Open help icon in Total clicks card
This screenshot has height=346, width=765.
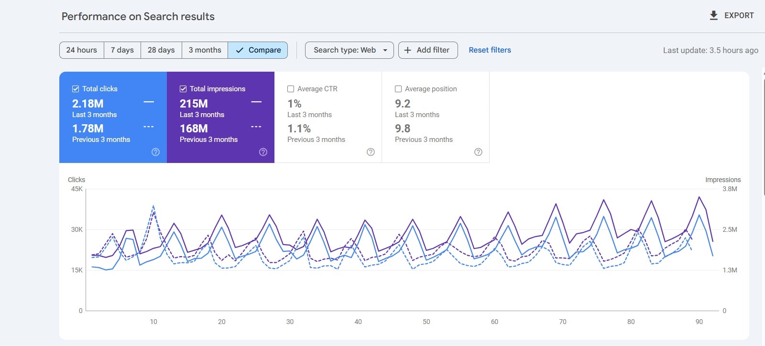(155, 152)
